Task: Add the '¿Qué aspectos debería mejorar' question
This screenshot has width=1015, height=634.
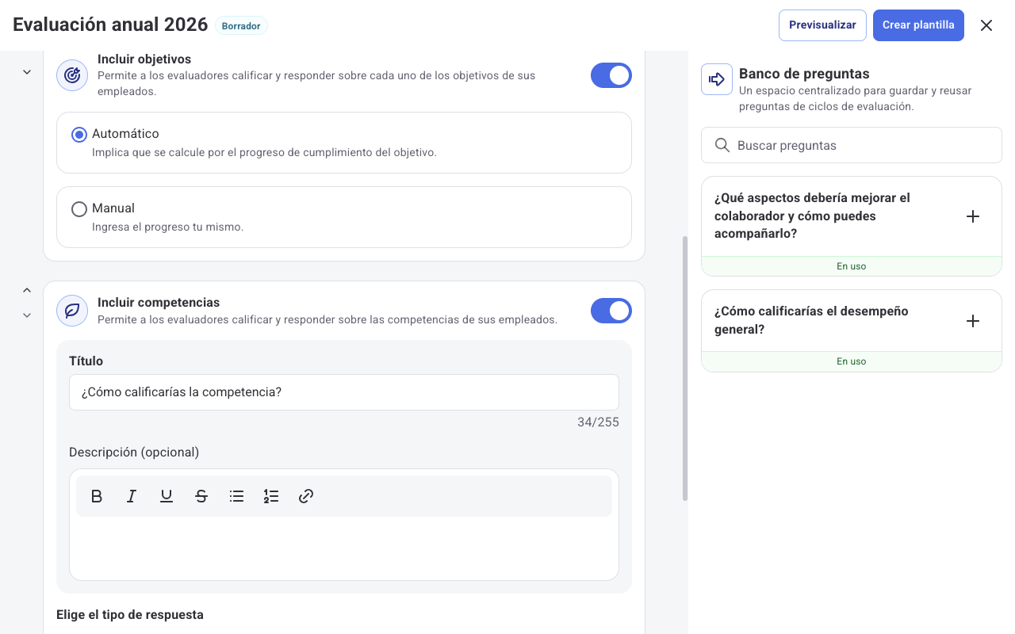Action: point(973,216)
